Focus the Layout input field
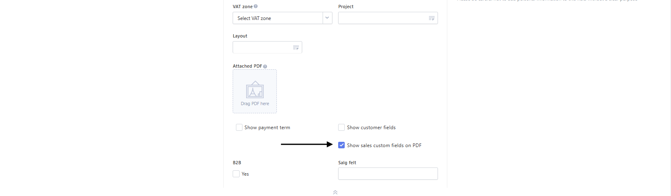Image resolution: width=671 pixels, height=196 pixels. tap(267, 47)
